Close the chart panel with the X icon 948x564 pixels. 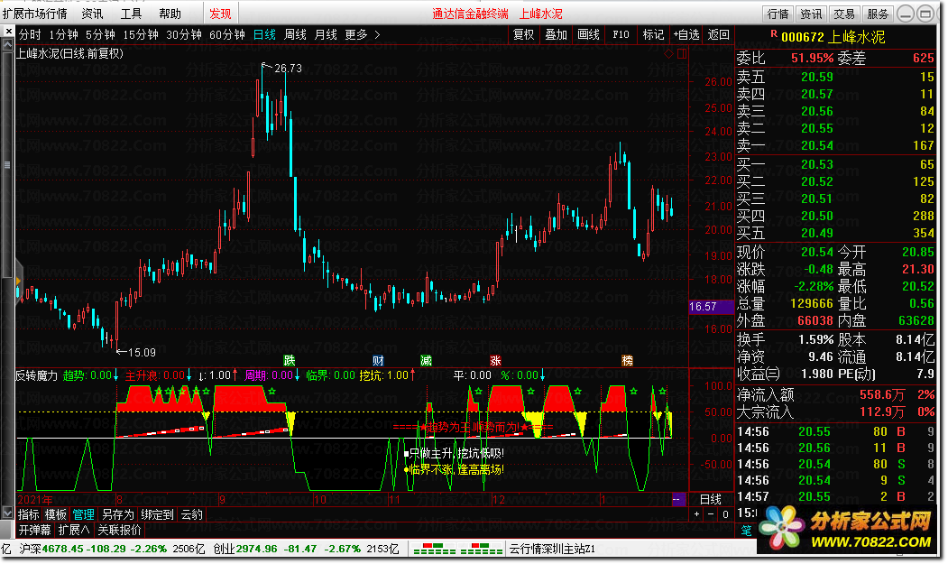[8, 32]
